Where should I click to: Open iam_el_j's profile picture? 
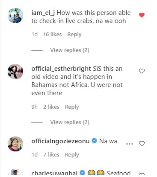click(15, 15)
